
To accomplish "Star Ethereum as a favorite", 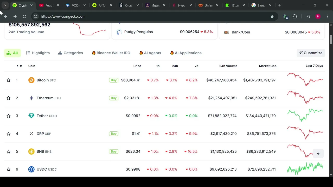I will tap(9, 98).
